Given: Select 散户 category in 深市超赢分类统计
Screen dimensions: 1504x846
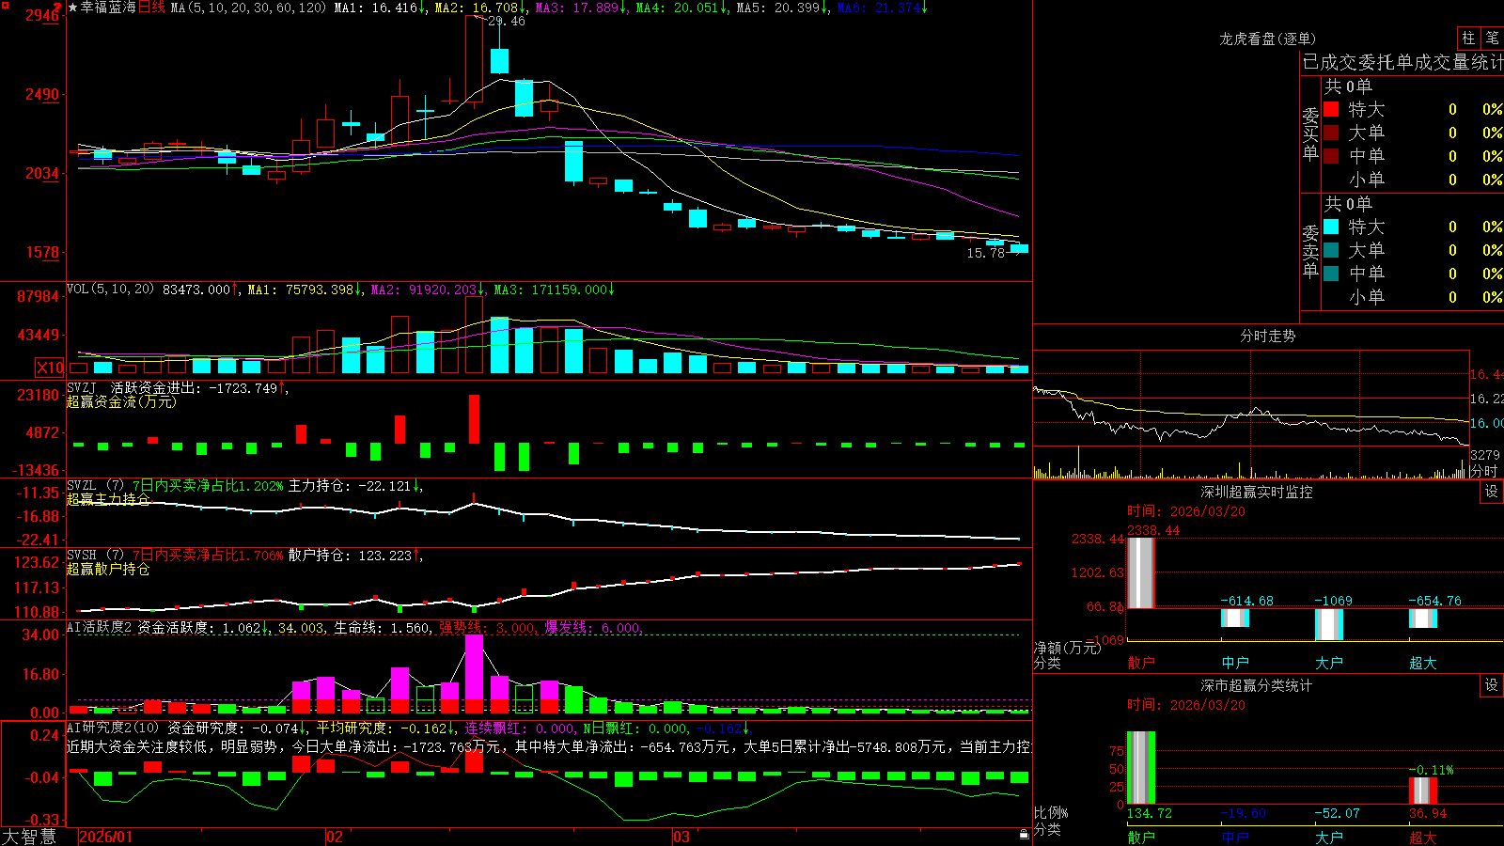Looking at the screenshot, I should tap(1141, 838).
